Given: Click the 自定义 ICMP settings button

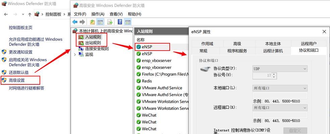Looking at the screenshot, I should [295, 131].
